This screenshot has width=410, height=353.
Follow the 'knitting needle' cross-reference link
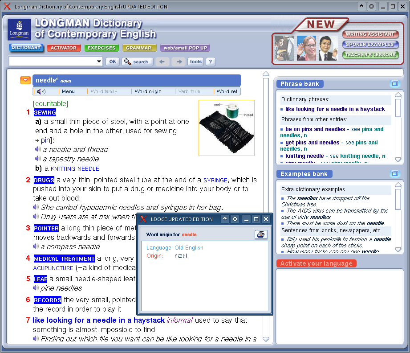75,169
